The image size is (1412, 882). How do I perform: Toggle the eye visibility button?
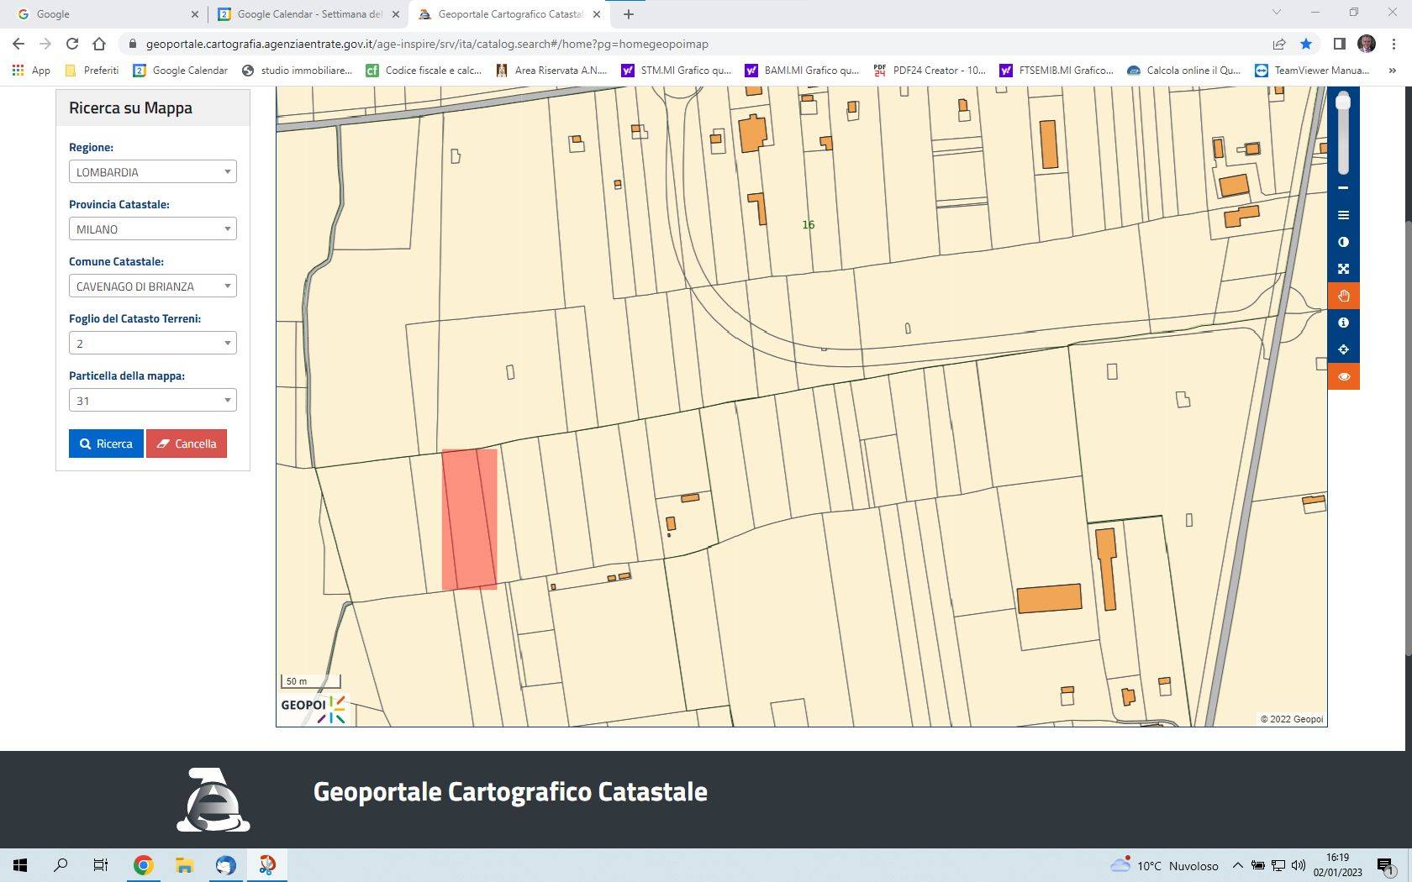point(1343,376)
